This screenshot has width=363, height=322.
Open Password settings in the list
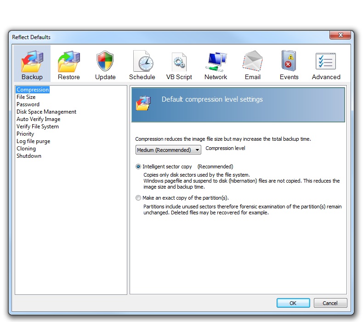coord(28,104)
